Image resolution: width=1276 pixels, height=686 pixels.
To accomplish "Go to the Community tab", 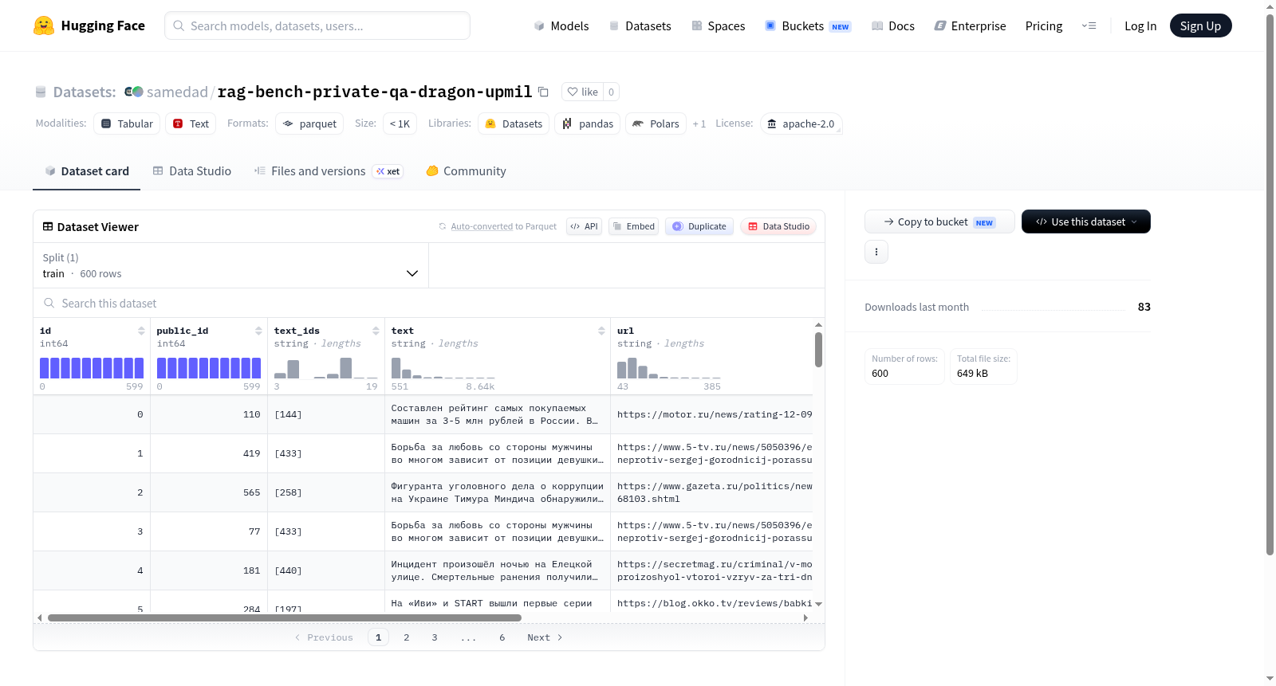I will pos(466,171).
